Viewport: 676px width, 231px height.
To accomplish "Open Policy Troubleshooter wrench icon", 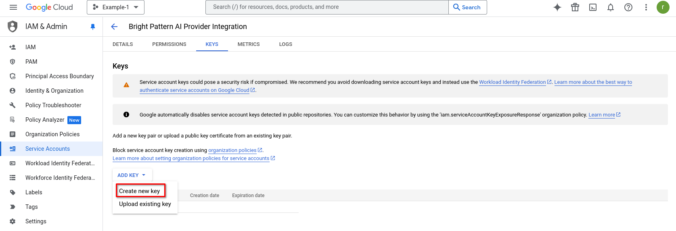I will click(x=13, y=105).
